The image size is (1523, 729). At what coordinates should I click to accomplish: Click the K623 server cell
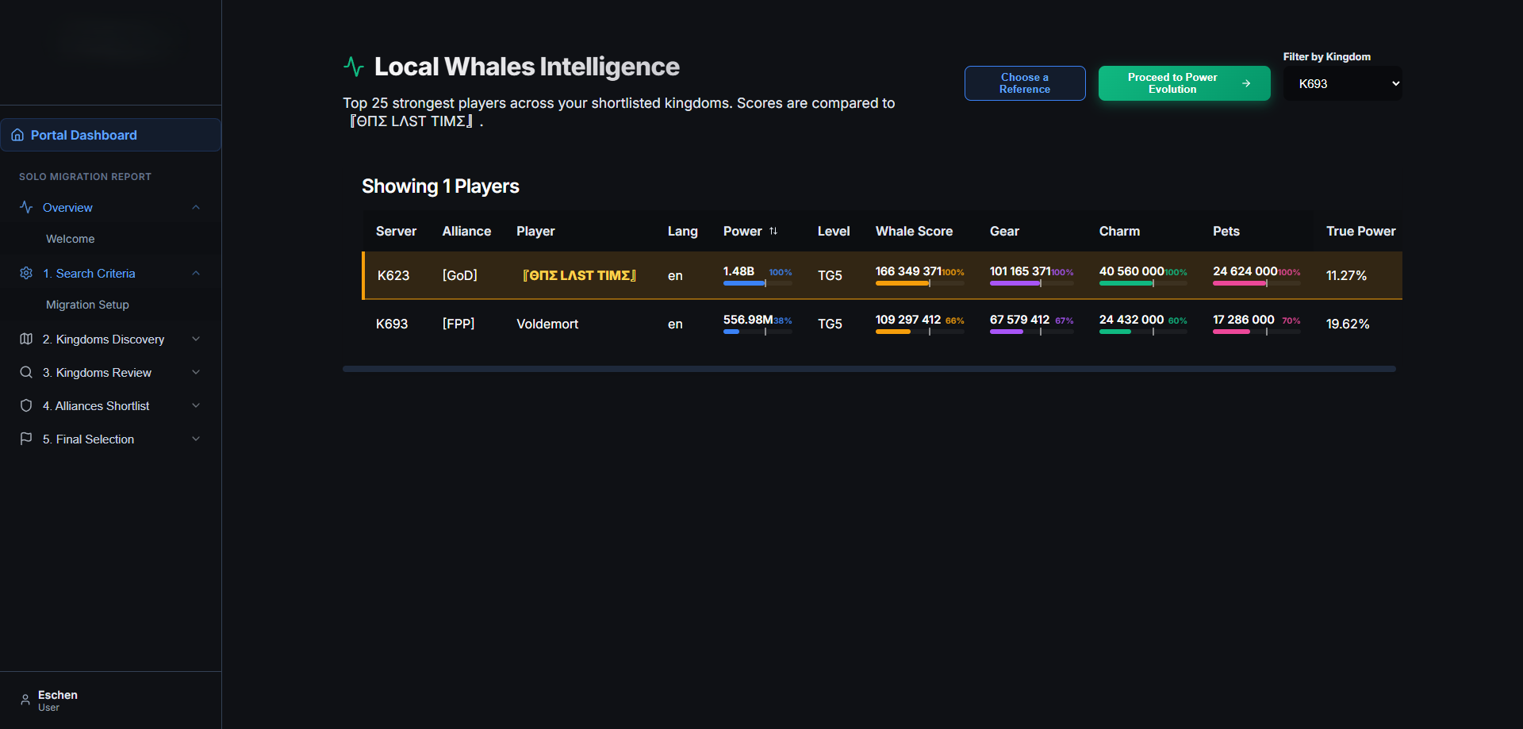point(393,275)
